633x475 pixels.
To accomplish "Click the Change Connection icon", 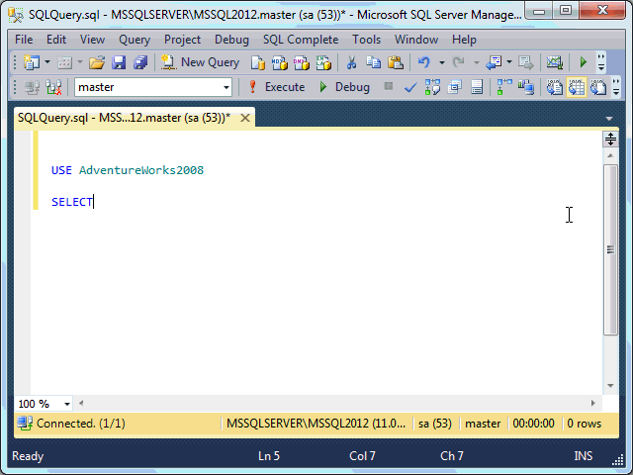I will pos(53,87).
